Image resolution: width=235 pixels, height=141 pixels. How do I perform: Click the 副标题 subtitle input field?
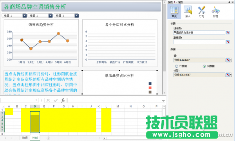(x=199, y=42)
